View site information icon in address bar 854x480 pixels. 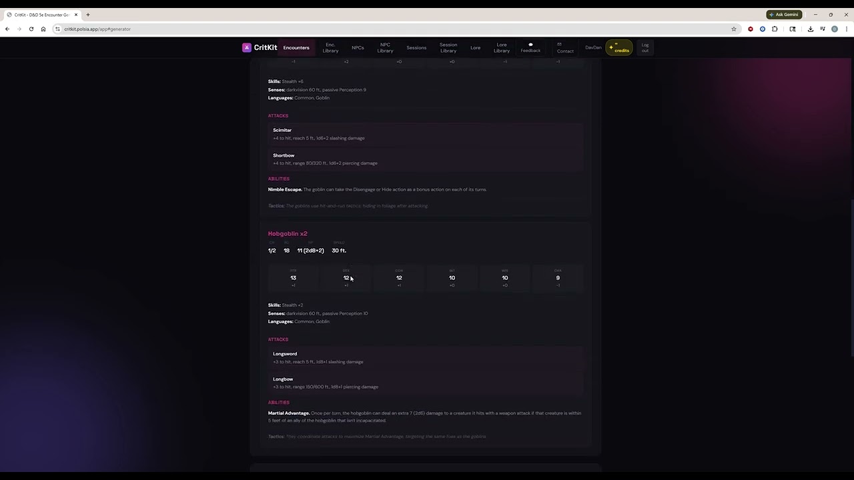point(58,29)
